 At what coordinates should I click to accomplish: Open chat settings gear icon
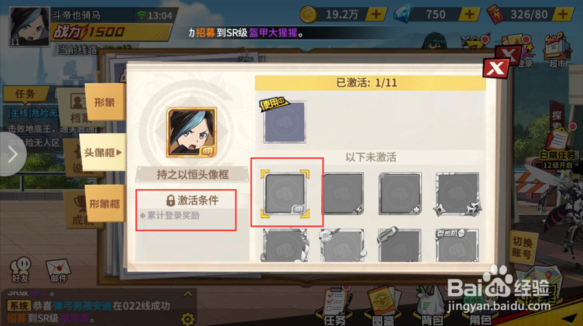click(187, 318)
